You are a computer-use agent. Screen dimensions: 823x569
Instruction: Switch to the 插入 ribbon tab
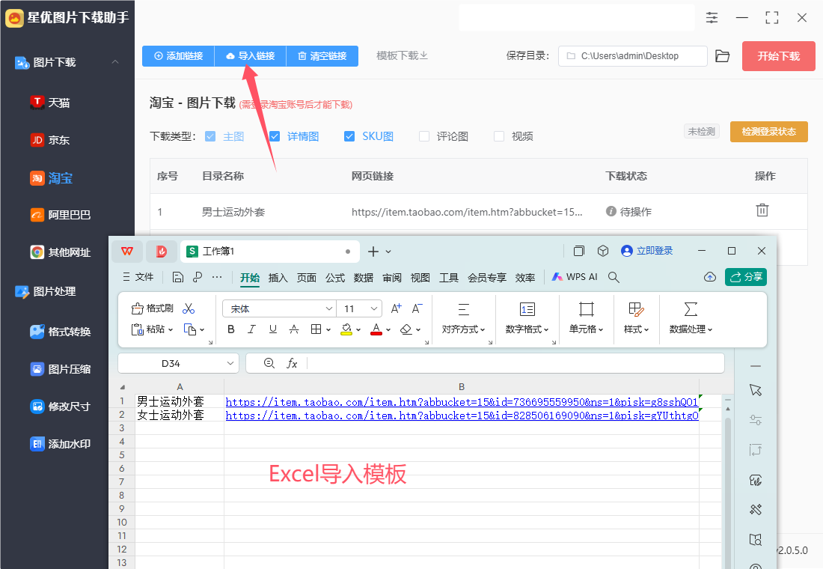point(278,278)
